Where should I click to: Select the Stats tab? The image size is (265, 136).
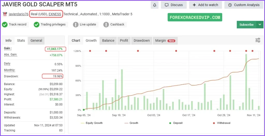coord(21,41)
